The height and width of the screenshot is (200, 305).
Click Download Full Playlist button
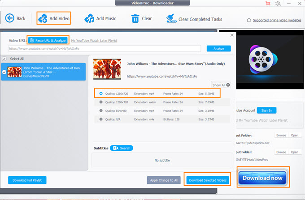tap(27, 180)
